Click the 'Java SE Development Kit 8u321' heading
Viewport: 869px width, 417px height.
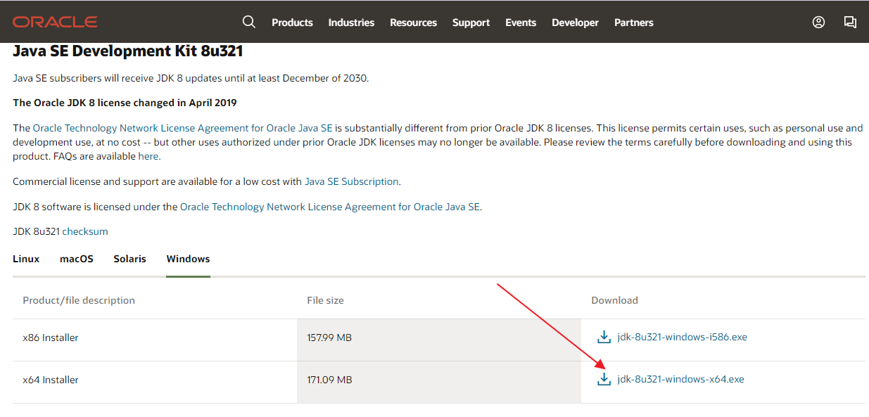click(128, 51)
